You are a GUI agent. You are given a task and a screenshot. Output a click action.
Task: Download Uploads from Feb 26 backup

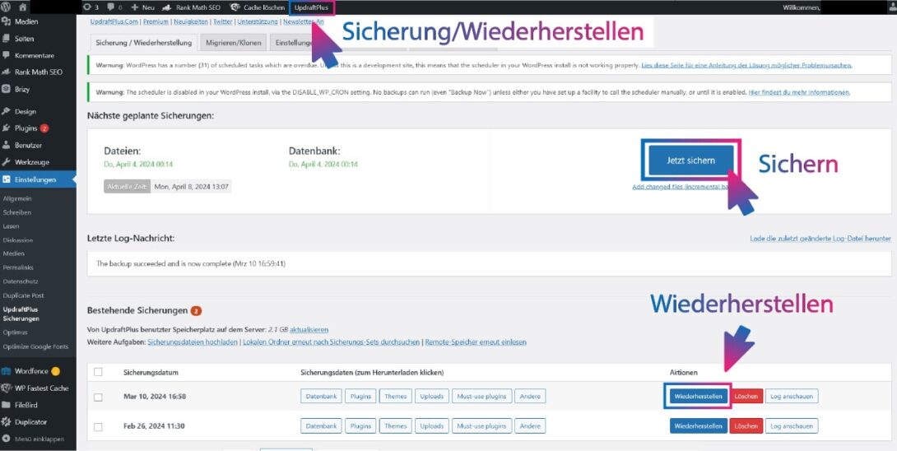point(432,425)
